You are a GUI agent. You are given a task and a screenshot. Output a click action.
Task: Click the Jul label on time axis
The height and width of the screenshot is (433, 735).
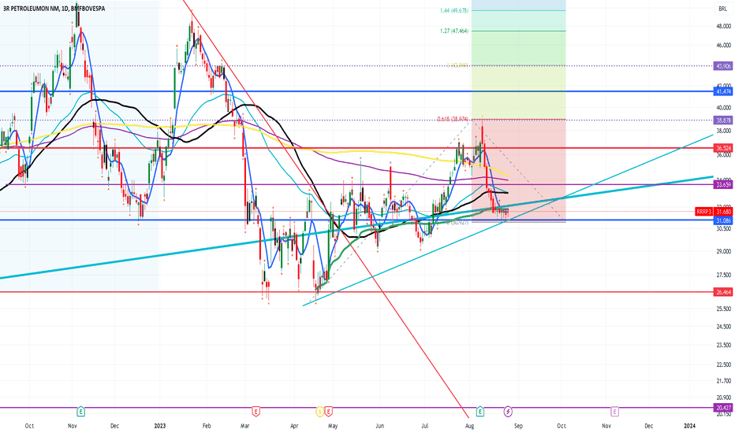click(425, 425)
